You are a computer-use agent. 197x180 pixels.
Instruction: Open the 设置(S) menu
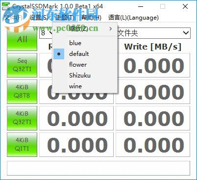coord(39,18)
